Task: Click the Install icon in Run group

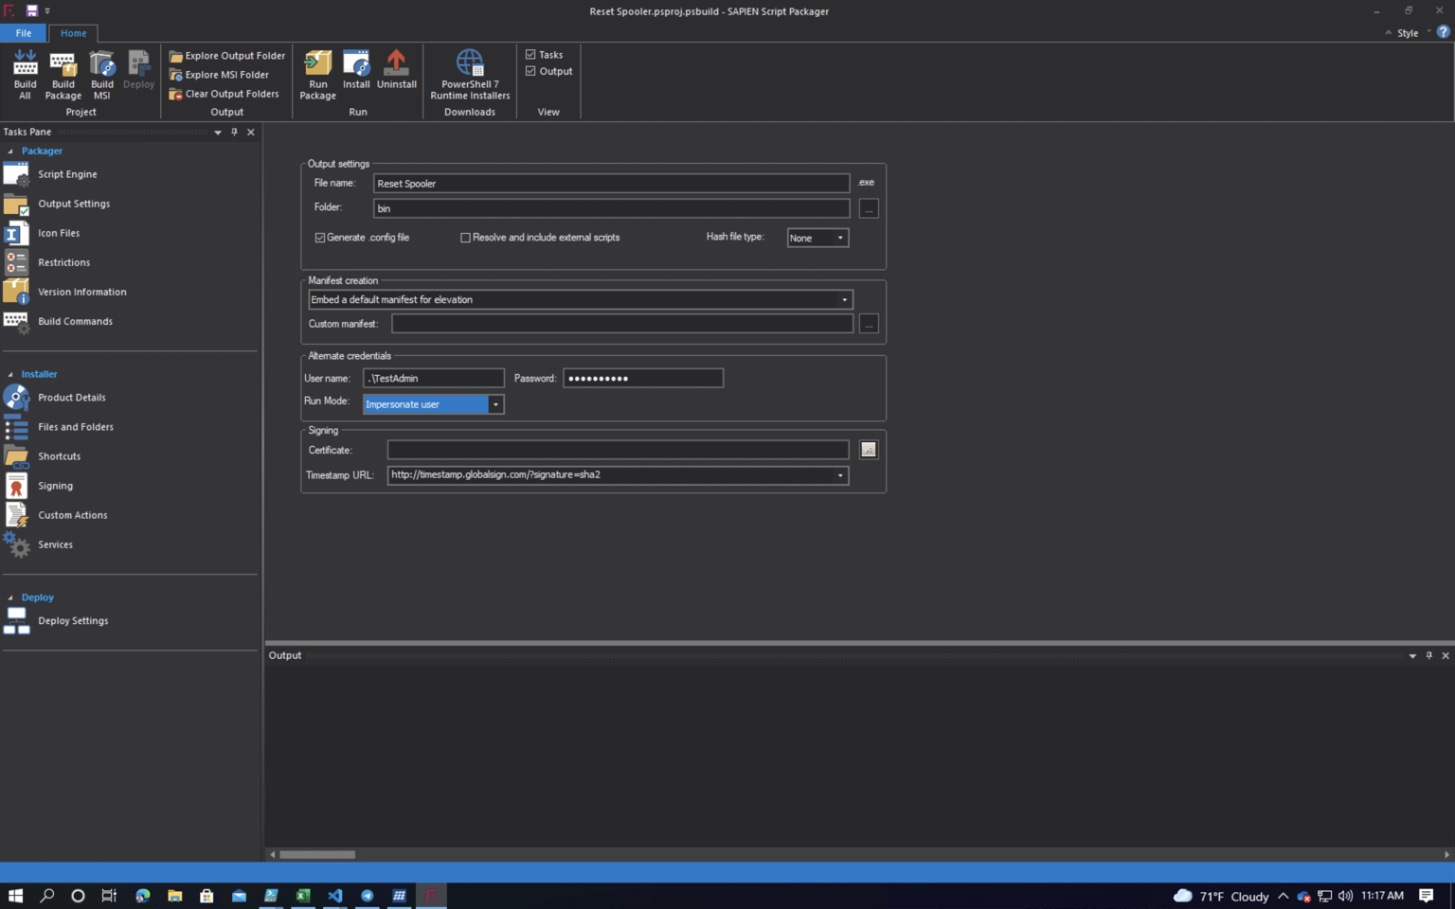Action: [356, 70]
